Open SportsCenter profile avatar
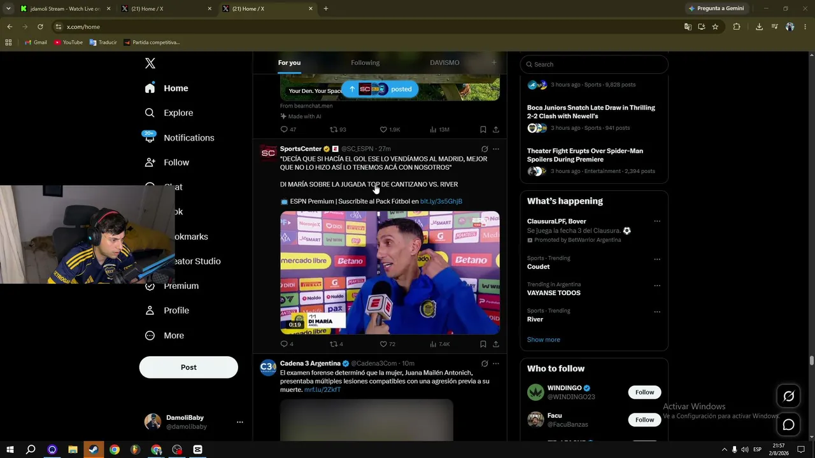The image size is (815, 458). tap(268, 153)
